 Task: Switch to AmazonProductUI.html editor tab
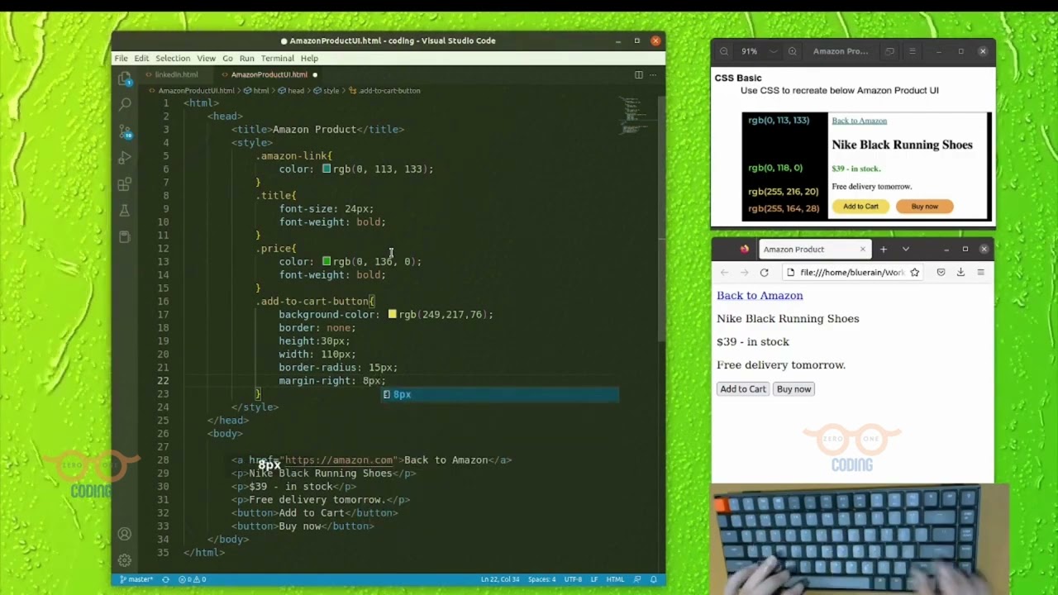[x=270, y=74]
